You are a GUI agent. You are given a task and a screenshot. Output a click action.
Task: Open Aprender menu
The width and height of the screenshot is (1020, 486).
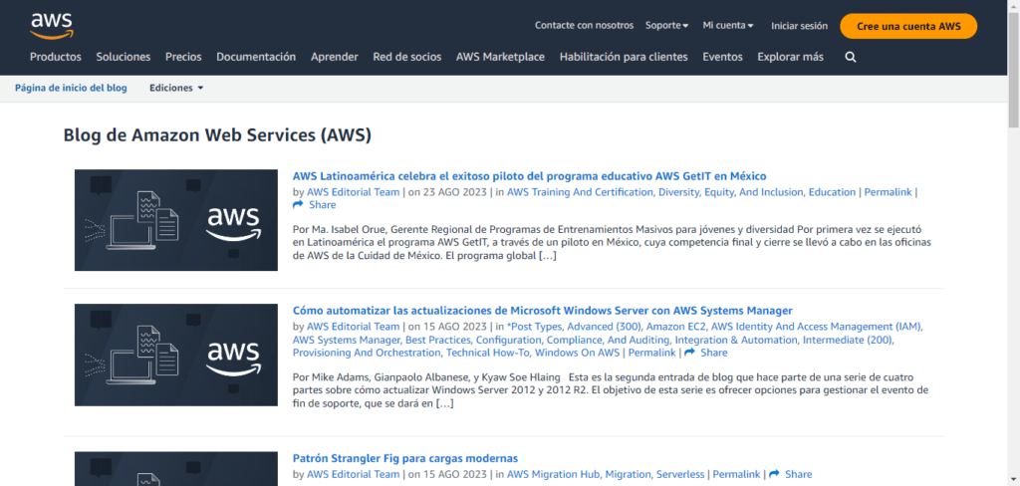point(335,57)
